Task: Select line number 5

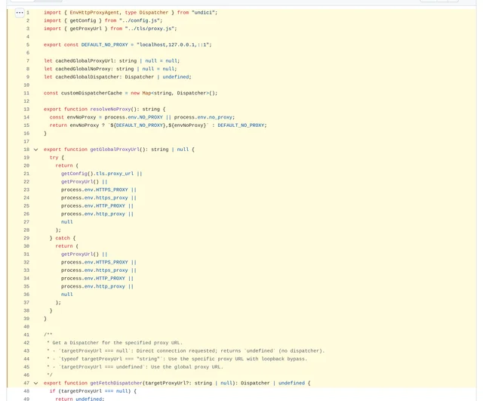Action: tap(28, 45)
